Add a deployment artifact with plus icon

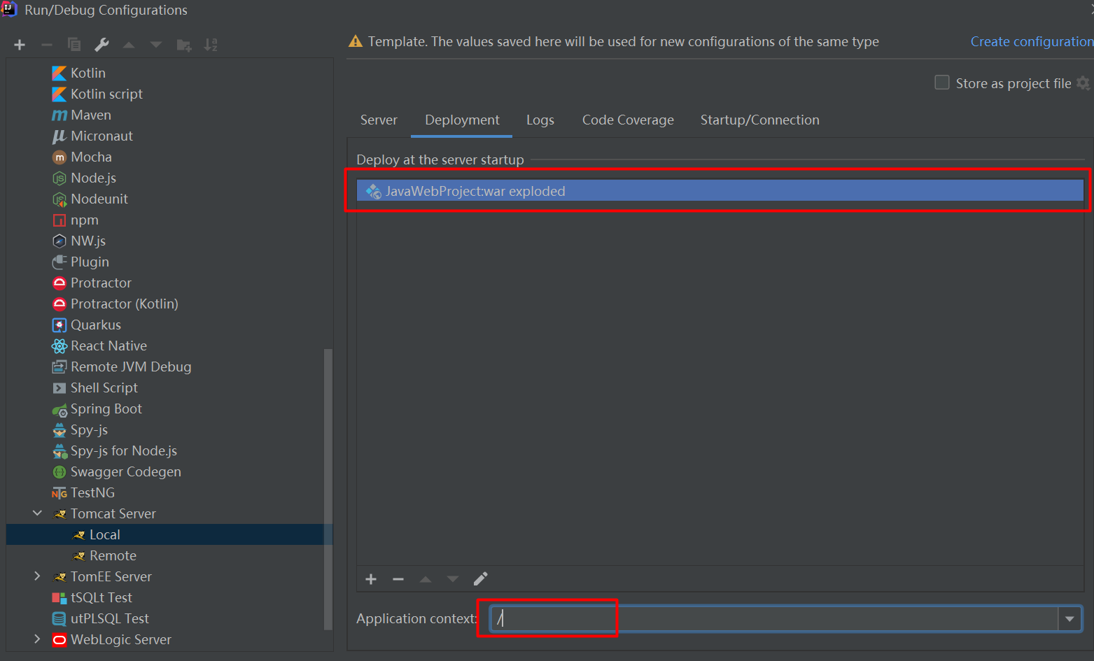[371, 579]
